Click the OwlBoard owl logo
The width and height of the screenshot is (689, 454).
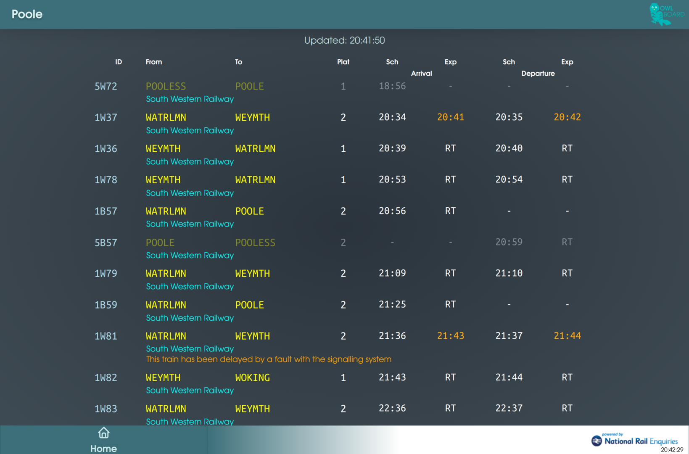pyautogui.click(x=666, y=14)
